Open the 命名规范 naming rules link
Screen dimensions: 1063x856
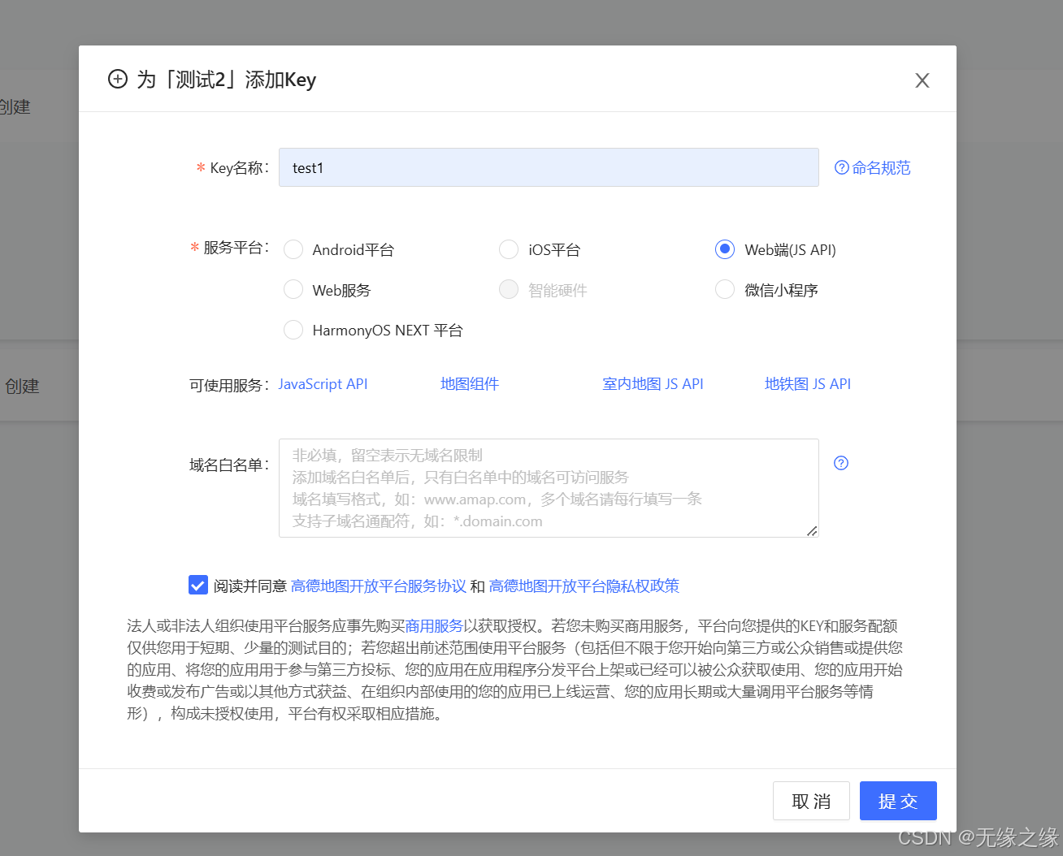(x=881, y=167)
